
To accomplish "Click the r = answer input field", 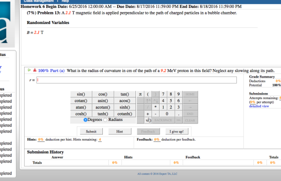I will pyautogui.click(x=136, y=80).
